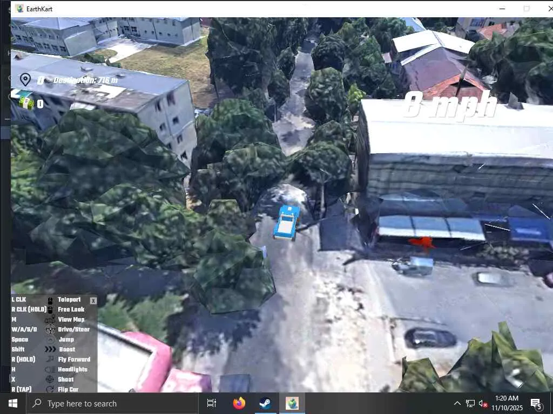Show hidden system tray icons
Screen dimensions: 553x414
(457, 403)
